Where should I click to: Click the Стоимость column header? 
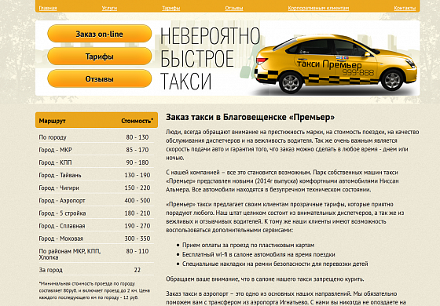pos(137,121)
